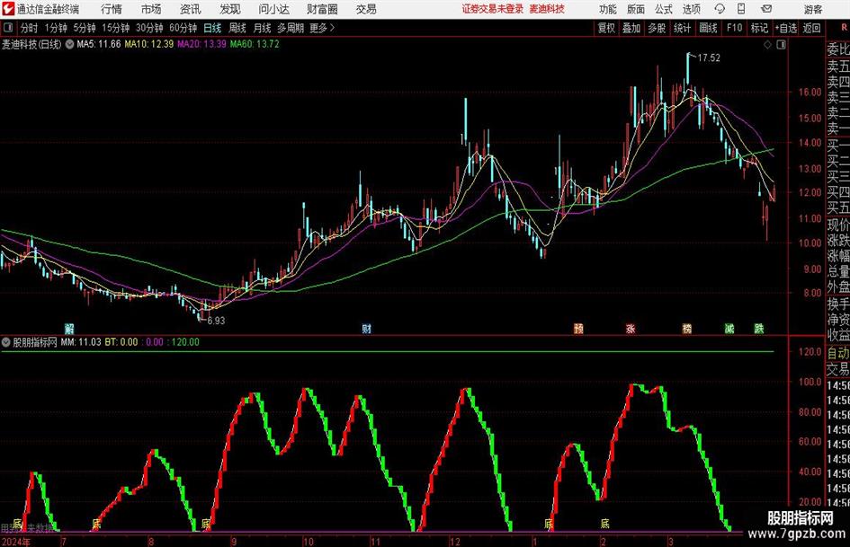Click the mobile phone icon

[741, 9]
